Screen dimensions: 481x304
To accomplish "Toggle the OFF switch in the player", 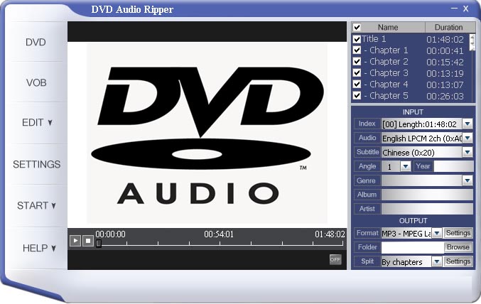I will tap(335, 259).
